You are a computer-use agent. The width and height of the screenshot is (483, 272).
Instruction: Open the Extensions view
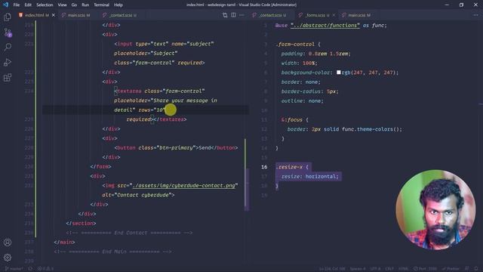(x=8, y=77)
